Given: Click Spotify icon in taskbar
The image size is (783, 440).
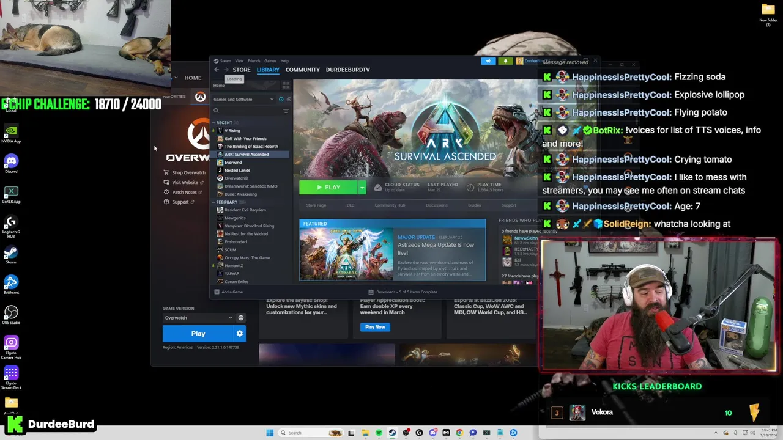Looking at the screenshot, I should coord(379,433).
